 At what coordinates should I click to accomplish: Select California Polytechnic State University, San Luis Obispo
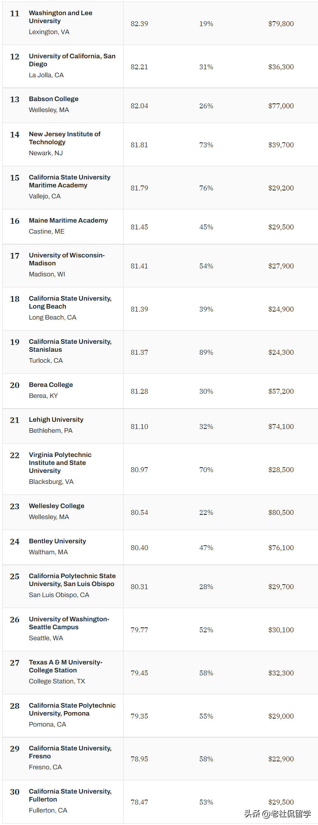pos(72,580)
